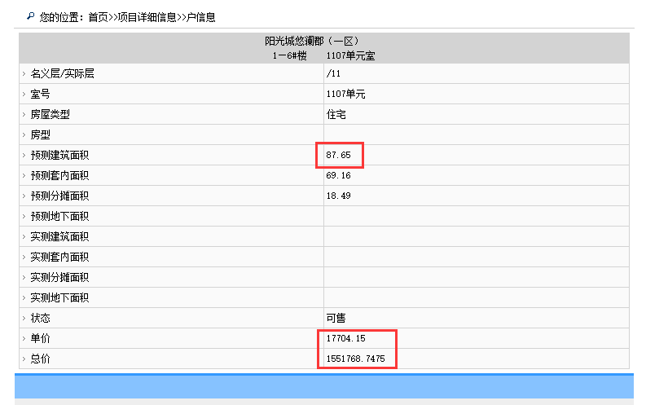
Task: Select the area value 69.16
Action: [x=338, y=175]
